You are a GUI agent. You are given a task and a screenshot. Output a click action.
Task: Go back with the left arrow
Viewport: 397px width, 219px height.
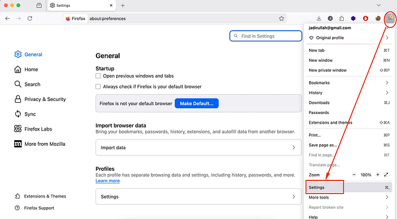(x=7, y=19)
